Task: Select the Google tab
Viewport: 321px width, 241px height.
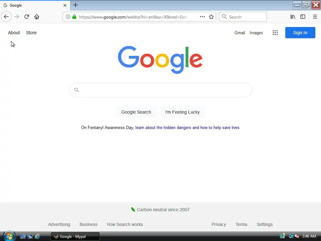Action: click(x=35, y=5)
